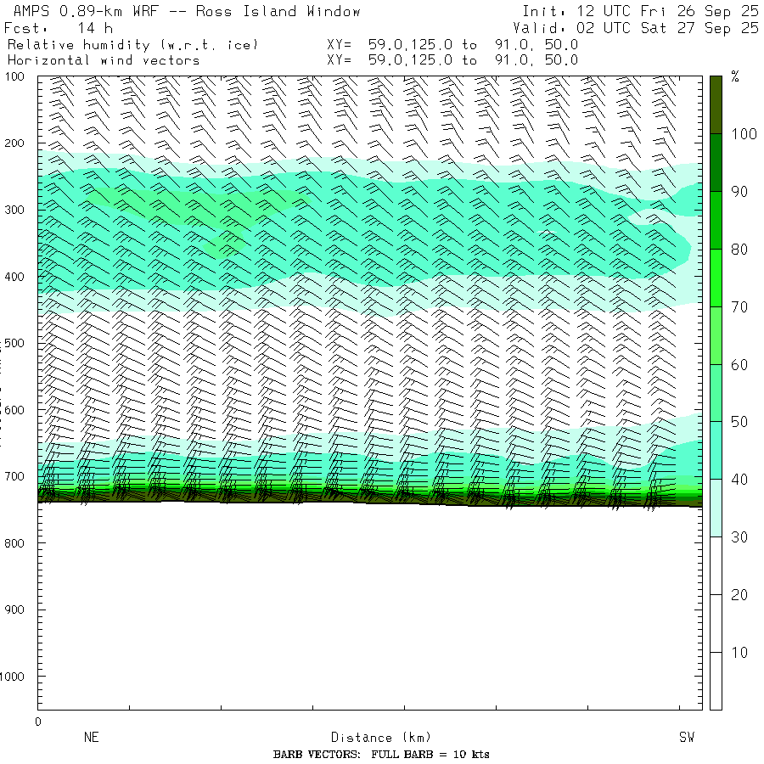Click the 500 pressure level axis label
The width and height of the screenshot is (764, 764).
14,343
